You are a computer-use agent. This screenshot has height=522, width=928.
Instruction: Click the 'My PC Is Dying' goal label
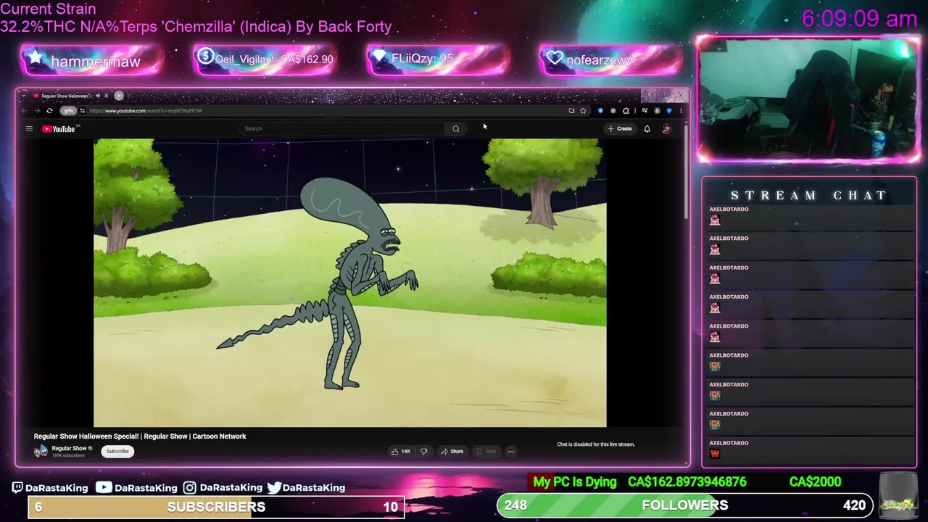[x=574, y=482]
